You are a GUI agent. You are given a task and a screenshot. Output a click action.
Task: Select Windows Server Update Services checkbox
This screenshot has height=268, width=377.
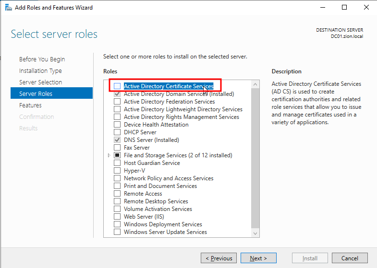[117, 232]
